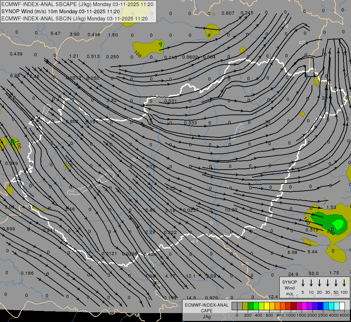Select the magenta swatch in CAPE legend
Viewport: 351px width, 322px height.
[x=304, y=306]
